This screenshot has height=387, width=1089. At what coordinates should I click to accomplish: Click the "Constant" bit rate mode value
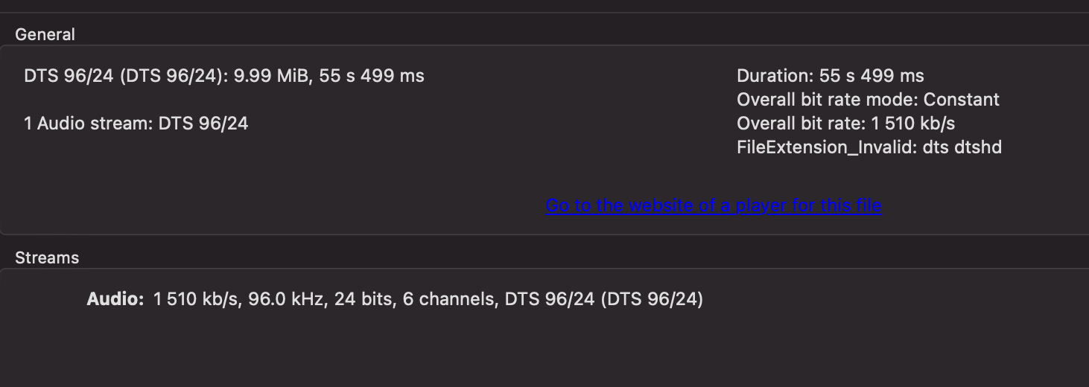click(x=962, y=100)
